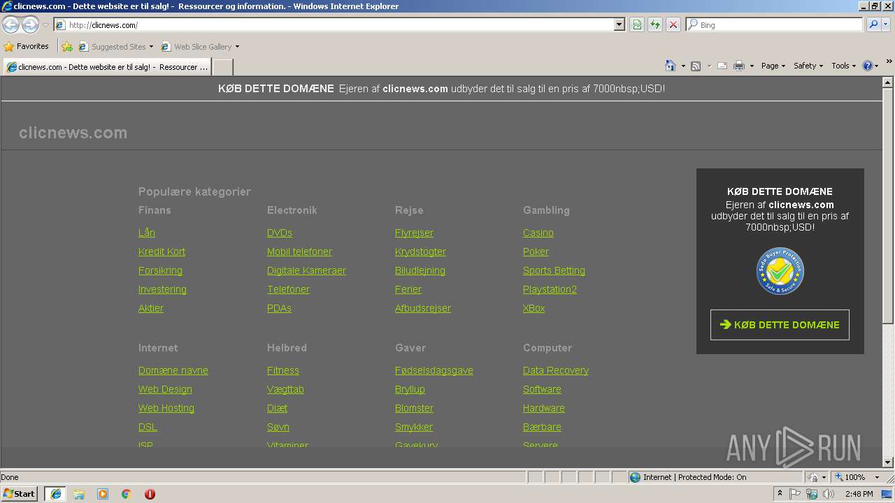Open the Mobil telefoner link
The image size is (895, 503).
click(x=299, y=251)
